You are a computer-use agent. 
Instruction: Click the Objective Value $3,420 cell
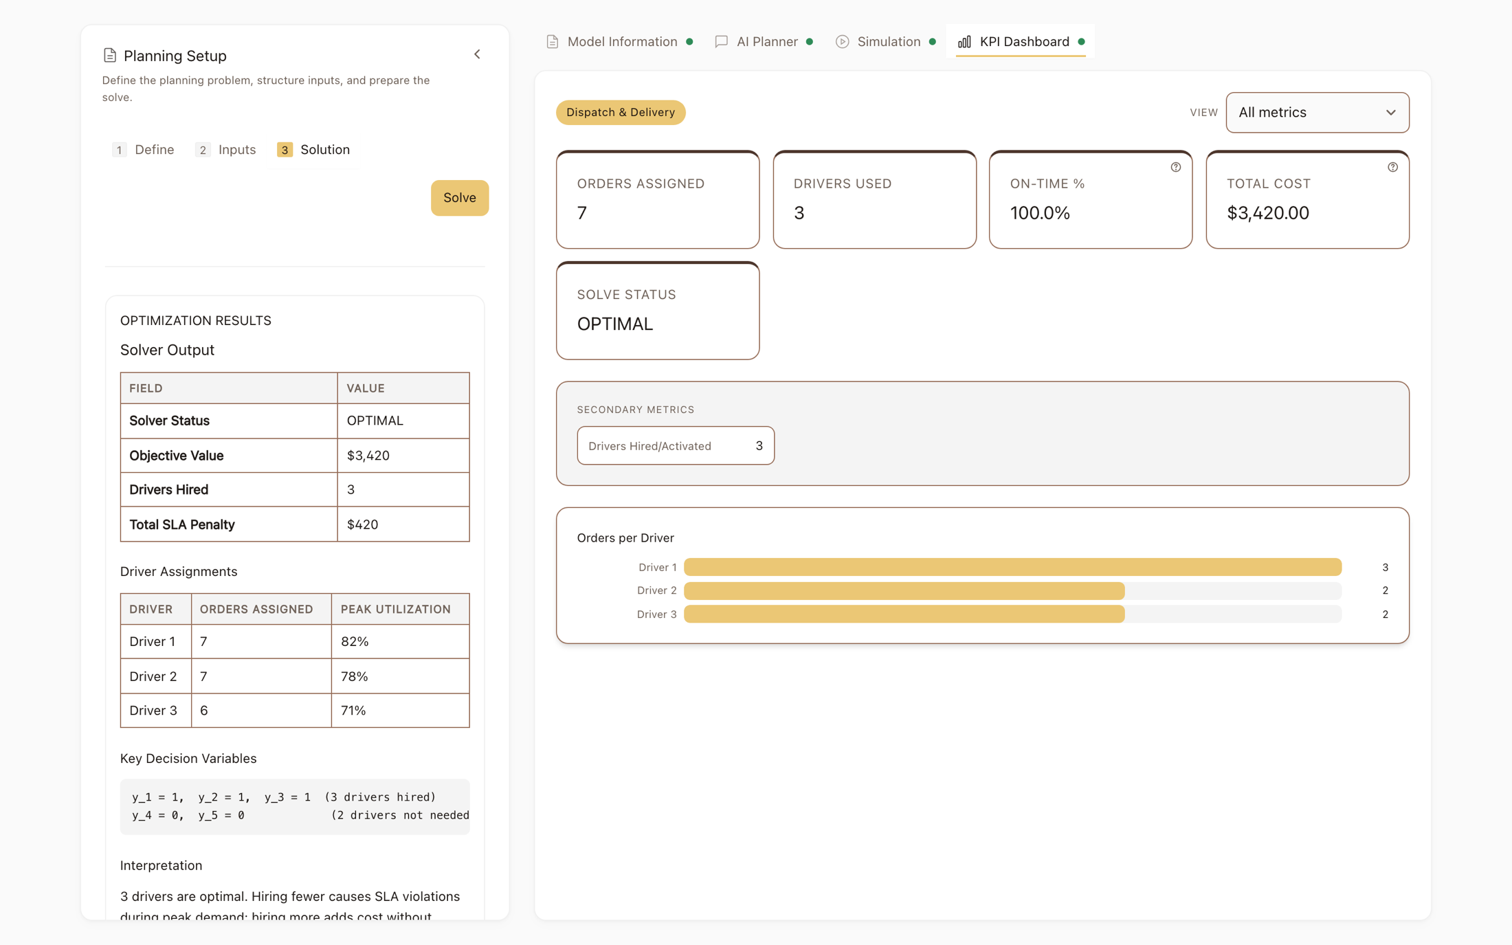pos(403,456)
